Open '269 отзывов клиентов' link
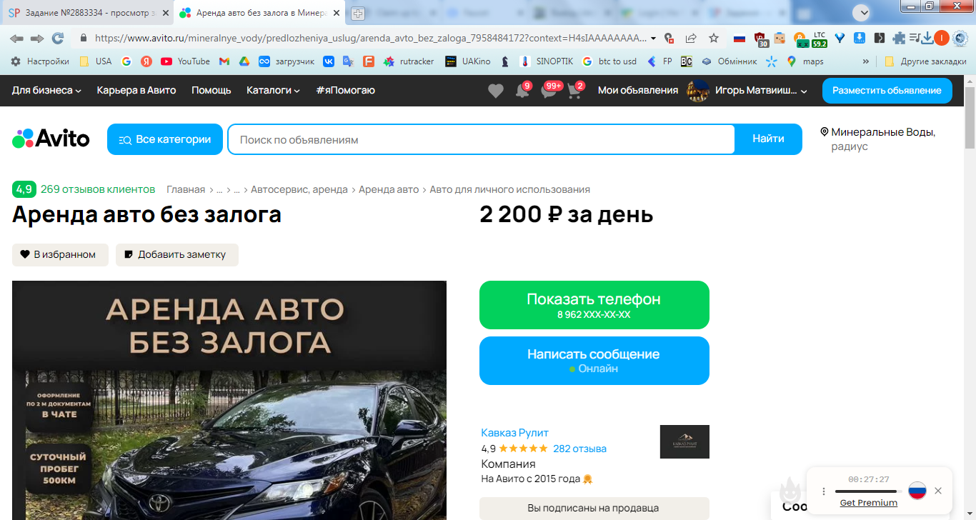The height and width of the screenshot is (520, 976). point(98,189)
